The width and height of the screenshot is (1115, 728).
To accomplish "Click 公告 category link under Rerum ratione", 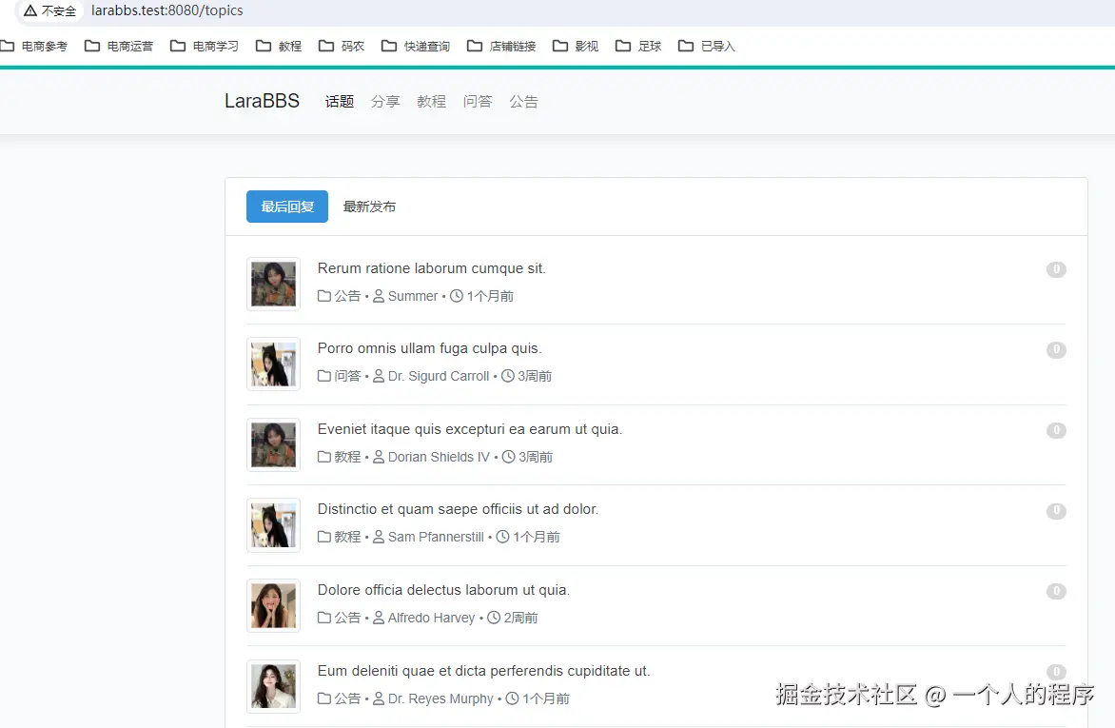I will (340, 296).
